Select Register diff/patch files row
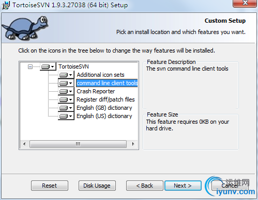Viewport: 258px width, 200px height. tap(105, 99)
